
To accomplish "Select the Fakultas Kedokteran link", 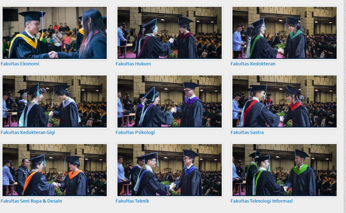I will [253, 64].
